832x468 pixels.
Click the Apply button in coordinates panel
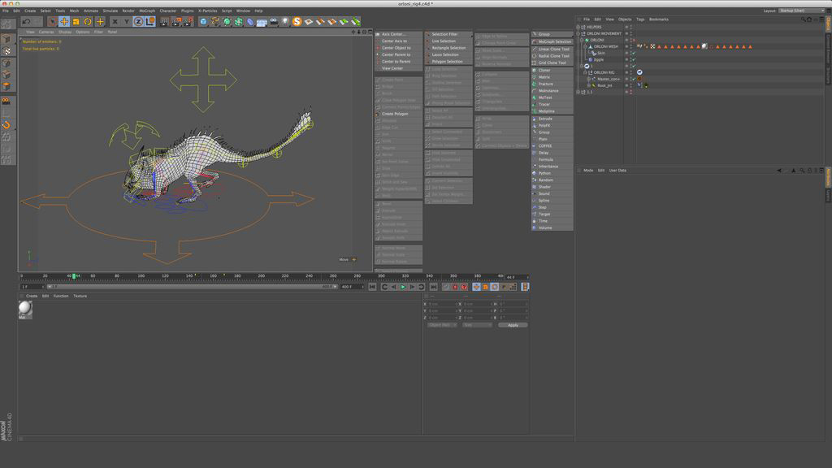(513, 325)
